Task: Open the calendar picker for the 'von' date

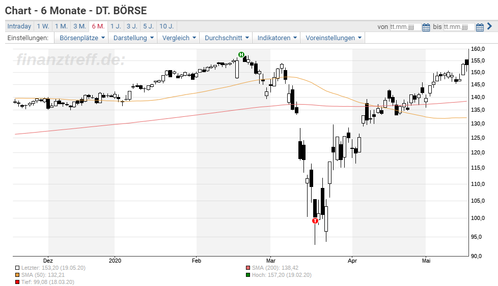Action: coord(426,27)
